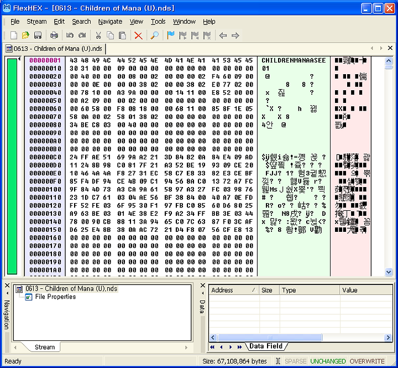Click the CHILDRENMANAASEE text in ANSI pane
The height and width of the screenshot is (368, 398).
point(294,60)
